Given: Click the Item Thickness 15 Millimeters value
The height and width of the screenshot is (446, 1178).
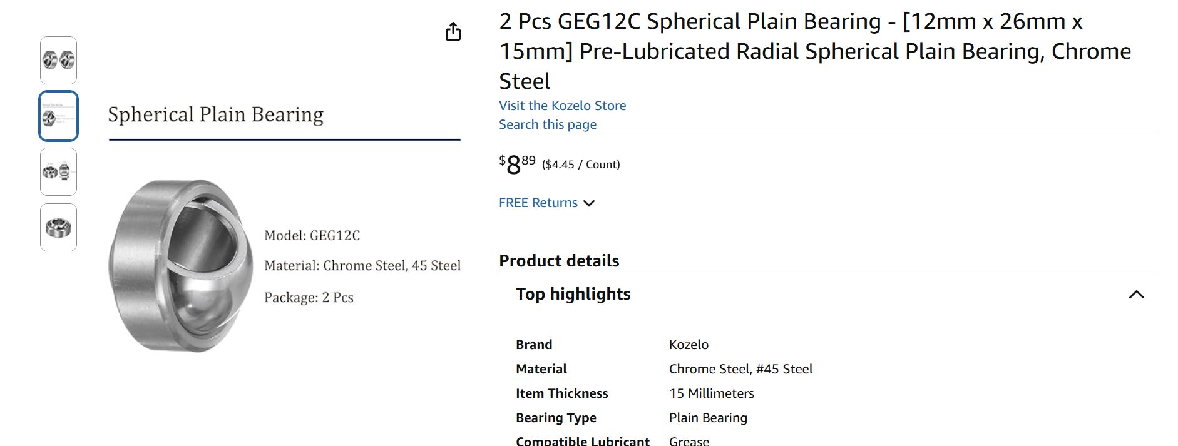Looking at the screenshot, I should point(711,393).
